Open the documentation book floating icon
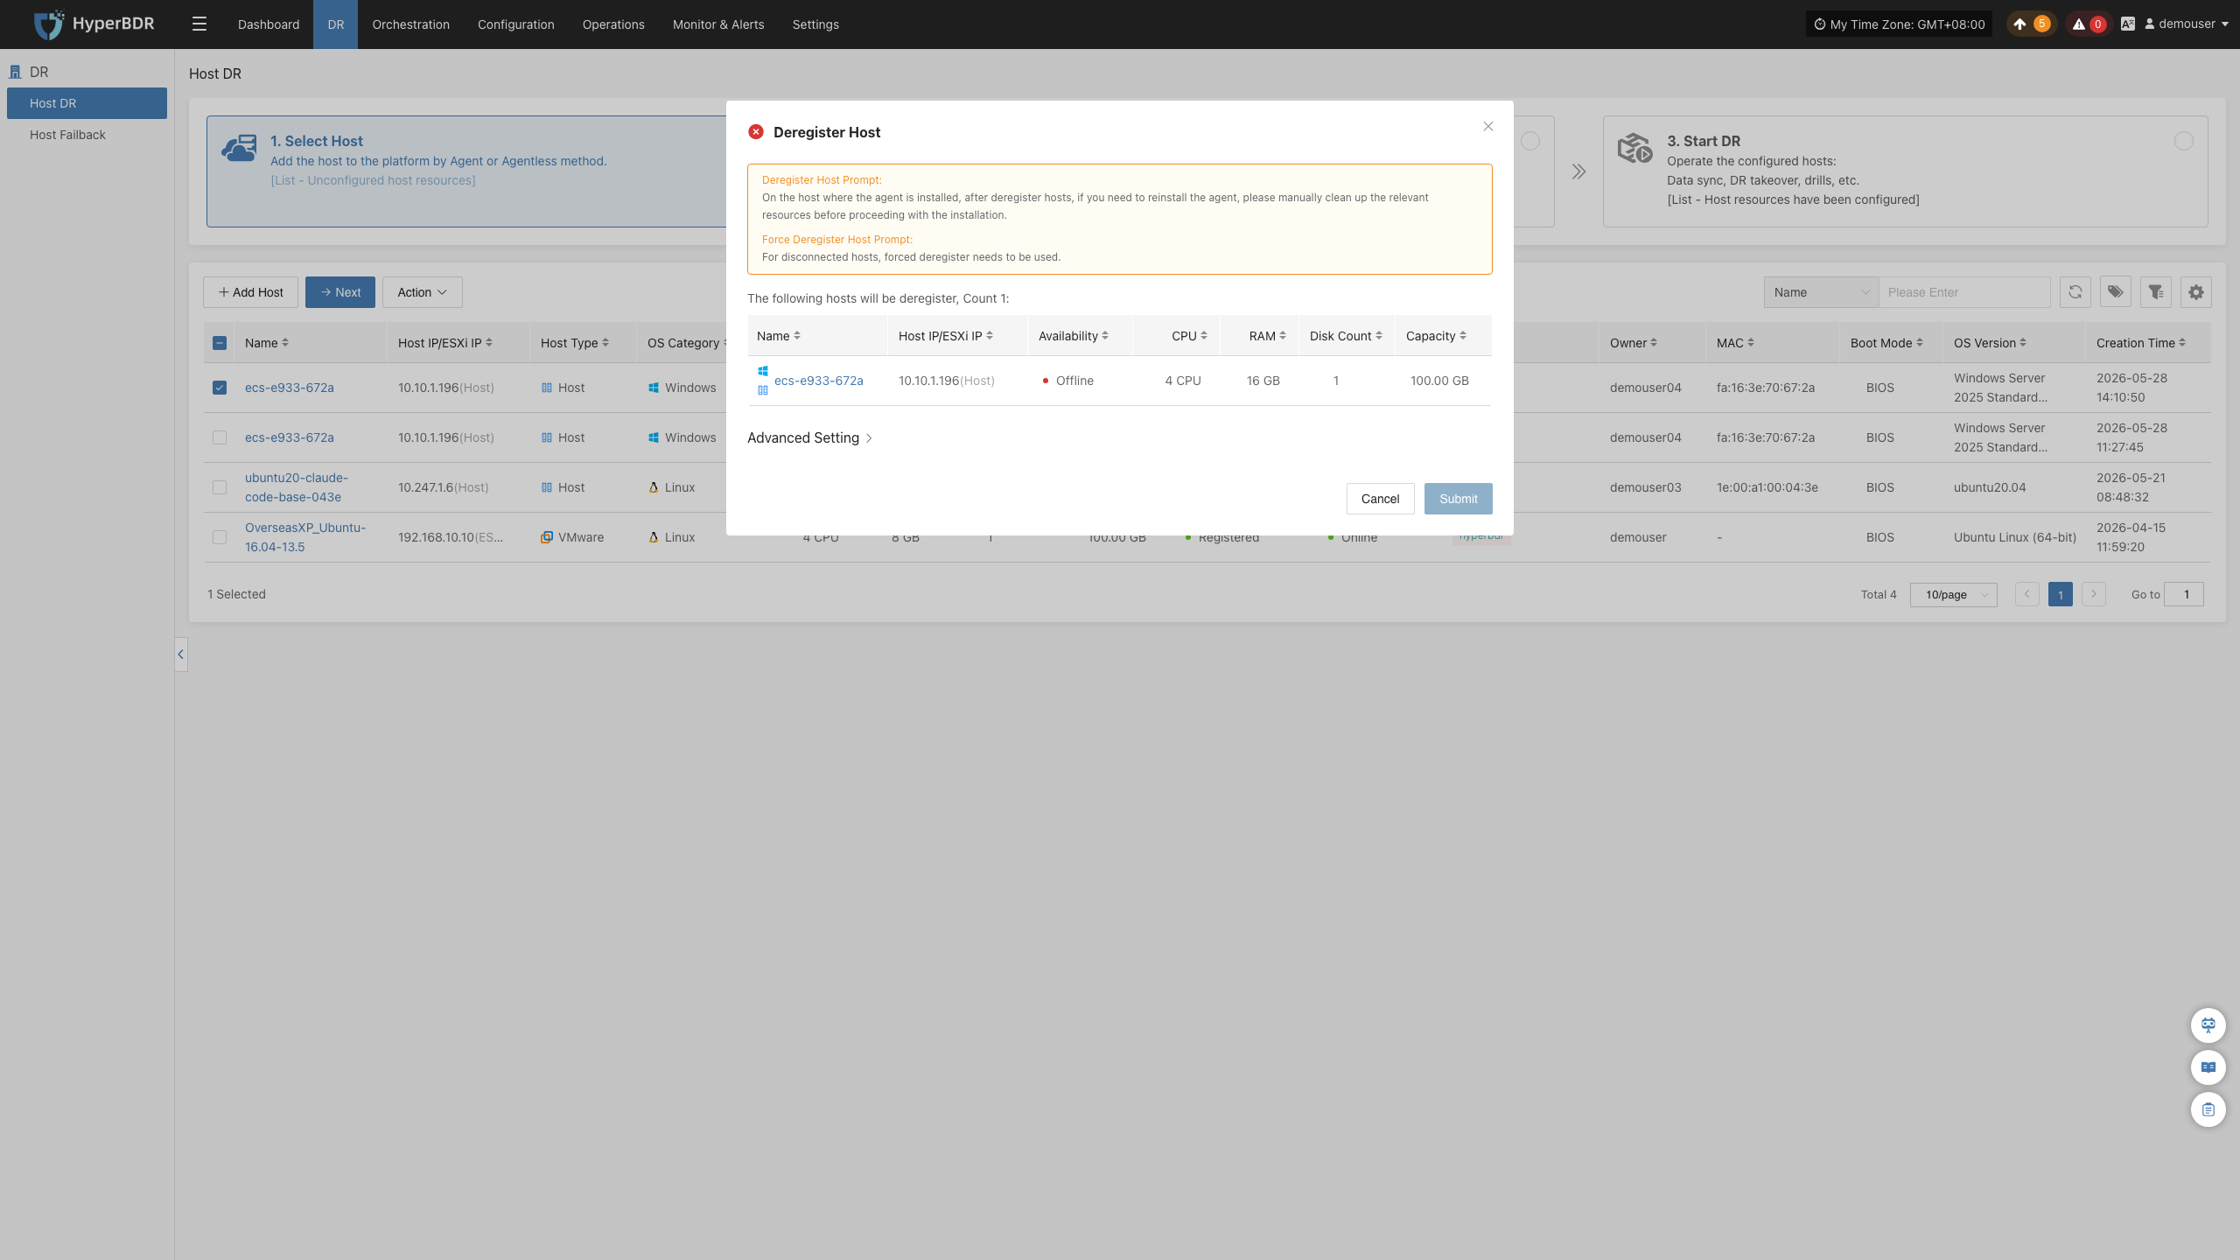This screenshot has width=2240, height=1260. pos(2208,1067)
